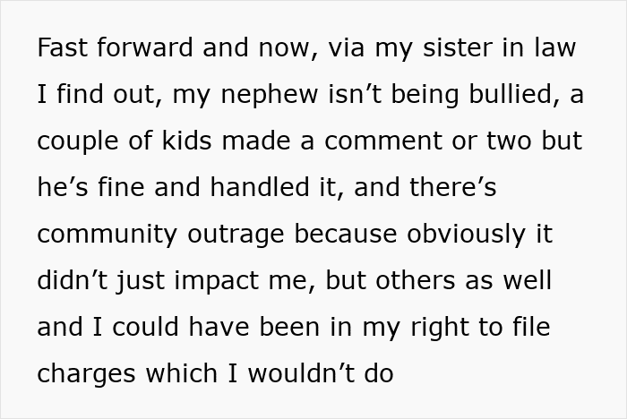
Task: Click the word "didn't" in the sixth line
Action: [x=73, y=280]
